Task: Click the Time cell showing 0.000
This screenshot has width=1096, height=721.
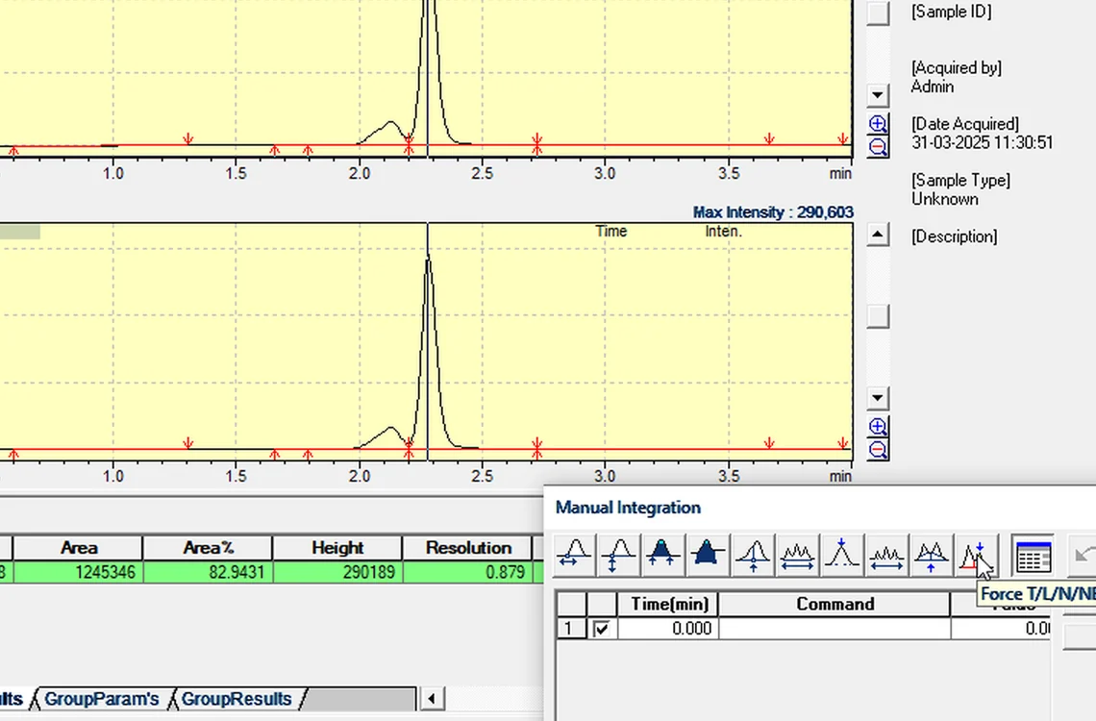Action: [668, 629]
